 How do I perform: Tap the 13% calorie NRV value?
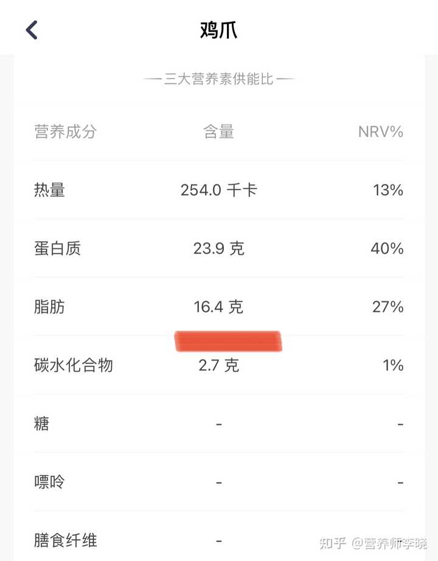[x=388, y=190]
